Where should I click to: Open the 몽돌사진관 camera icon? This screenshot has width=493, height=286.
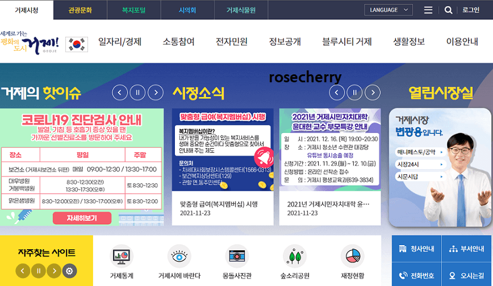237,256
